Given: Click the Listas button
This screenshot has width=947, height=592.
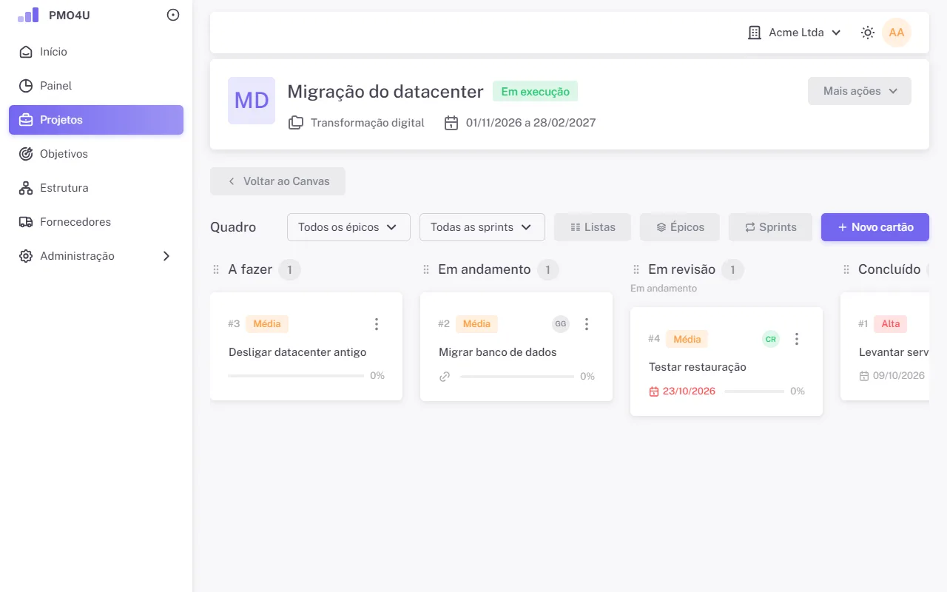Looking at the screenshot, I should pyautogui.click(x=593, y=227).
